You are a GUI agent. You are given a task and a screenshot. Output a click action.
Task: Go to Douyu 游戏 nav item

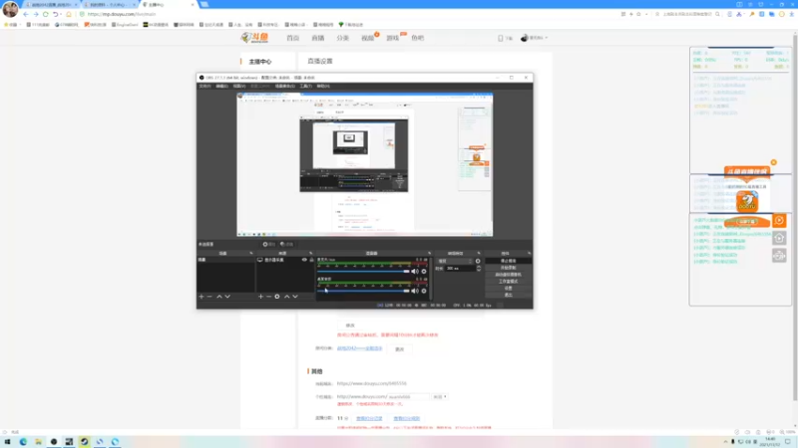[x=392, y=38]
